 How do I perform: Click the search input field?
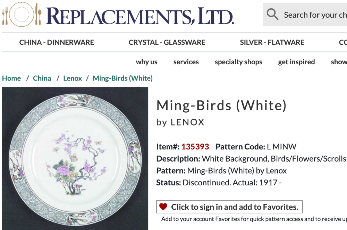coord(314,15)
